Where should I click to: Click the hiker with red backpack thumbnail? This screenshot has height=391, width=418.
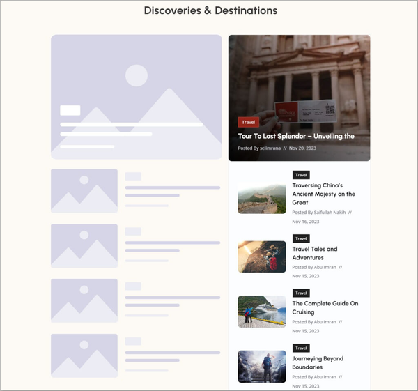coord(262,256)
